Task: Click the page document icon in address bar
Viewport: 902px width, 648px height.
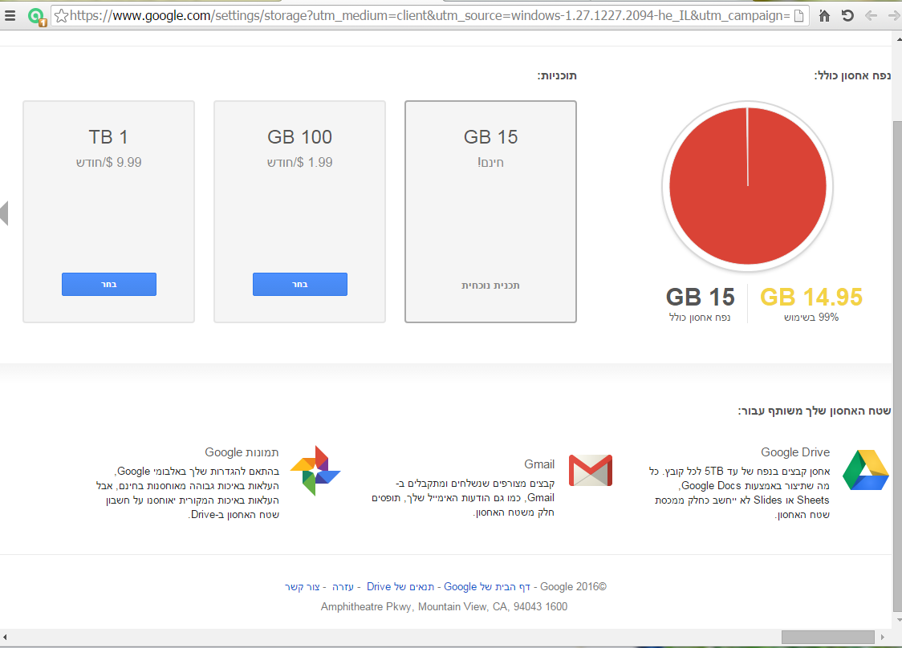Action: pyautogui.click(x=798, y=16)
